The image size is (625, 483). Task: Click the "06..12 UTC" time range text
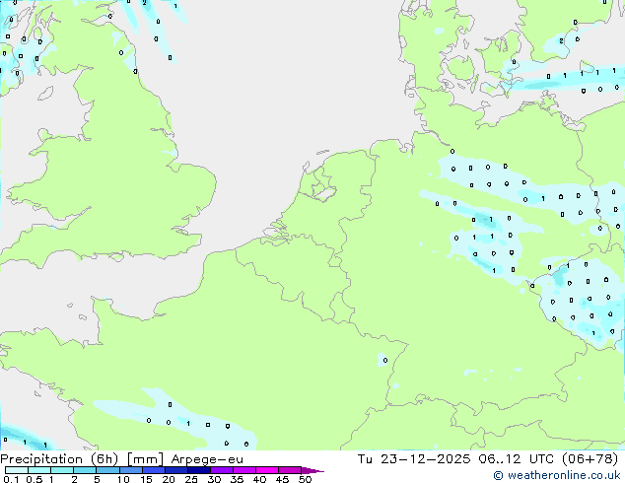517,459
